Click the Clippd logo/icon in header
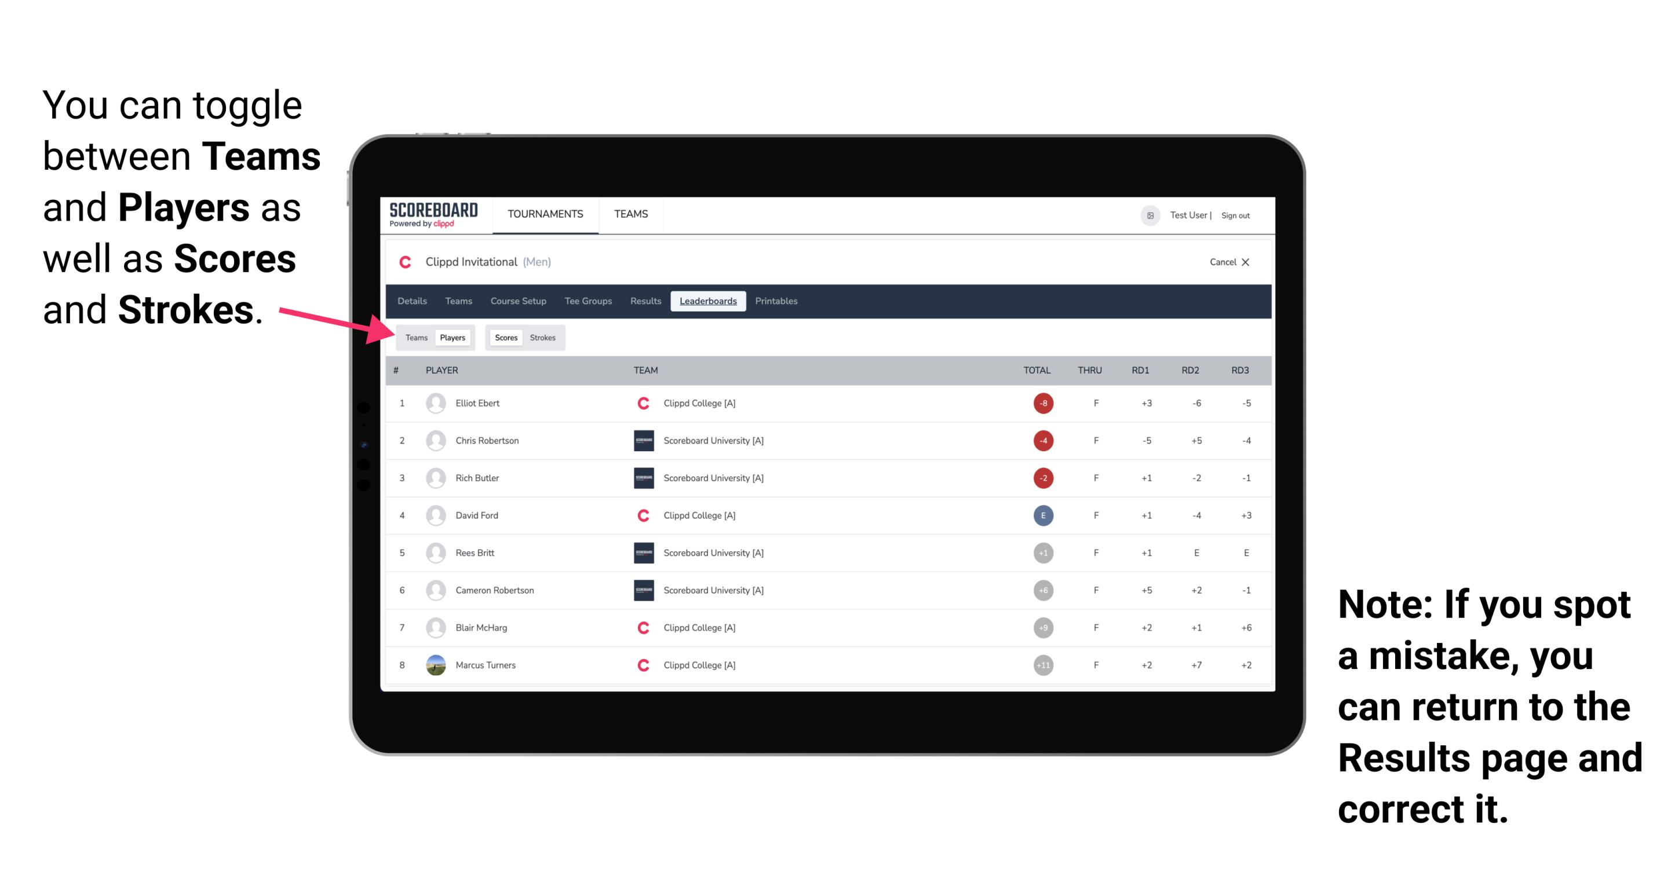The height and width of the screenshot is (889, 1653). pyautogui.click(x=406, y=262)
